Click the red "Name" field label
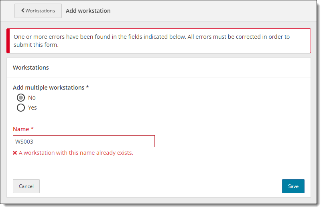 coord(21,129)
